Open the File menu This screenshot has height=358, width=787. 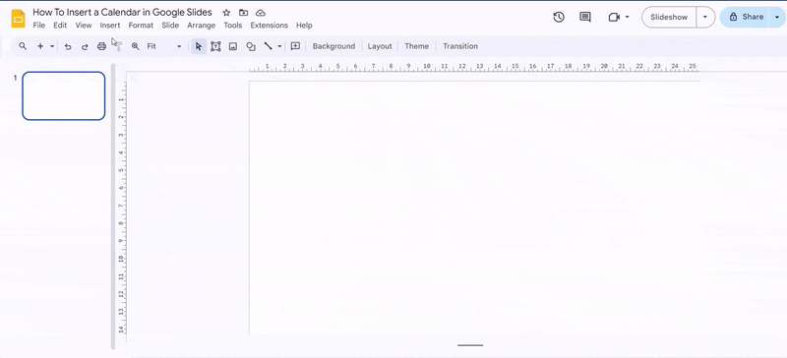38,26
